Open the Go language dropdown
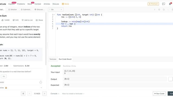 click(56, 10)
